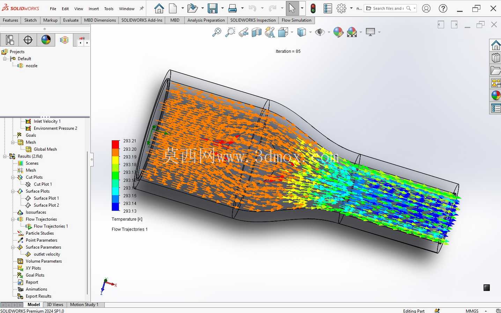Screen dimensions: 501x313
Task: Open the File menu
Action: click(x=53, y=9)
